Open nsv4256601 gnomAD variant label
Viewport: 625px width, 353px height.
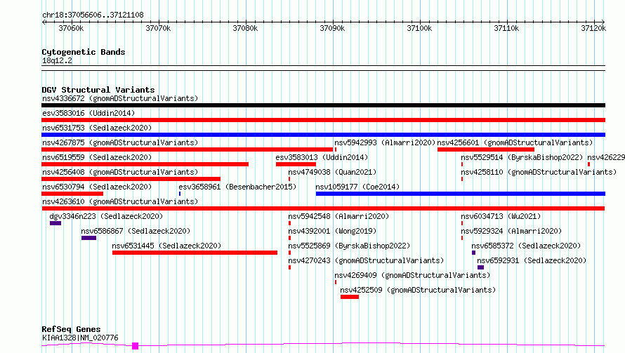click(515, 142)
